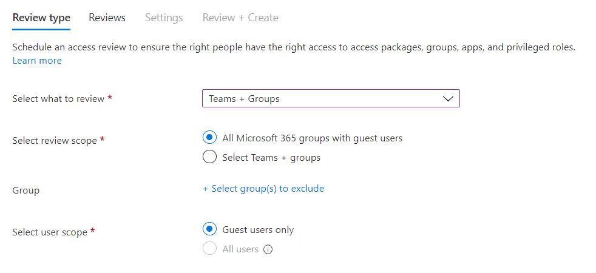The width and height of the screenshot is (596, 273).
Task: Click the red asterisk after Select user scope
Action: [x=92, y=231]
